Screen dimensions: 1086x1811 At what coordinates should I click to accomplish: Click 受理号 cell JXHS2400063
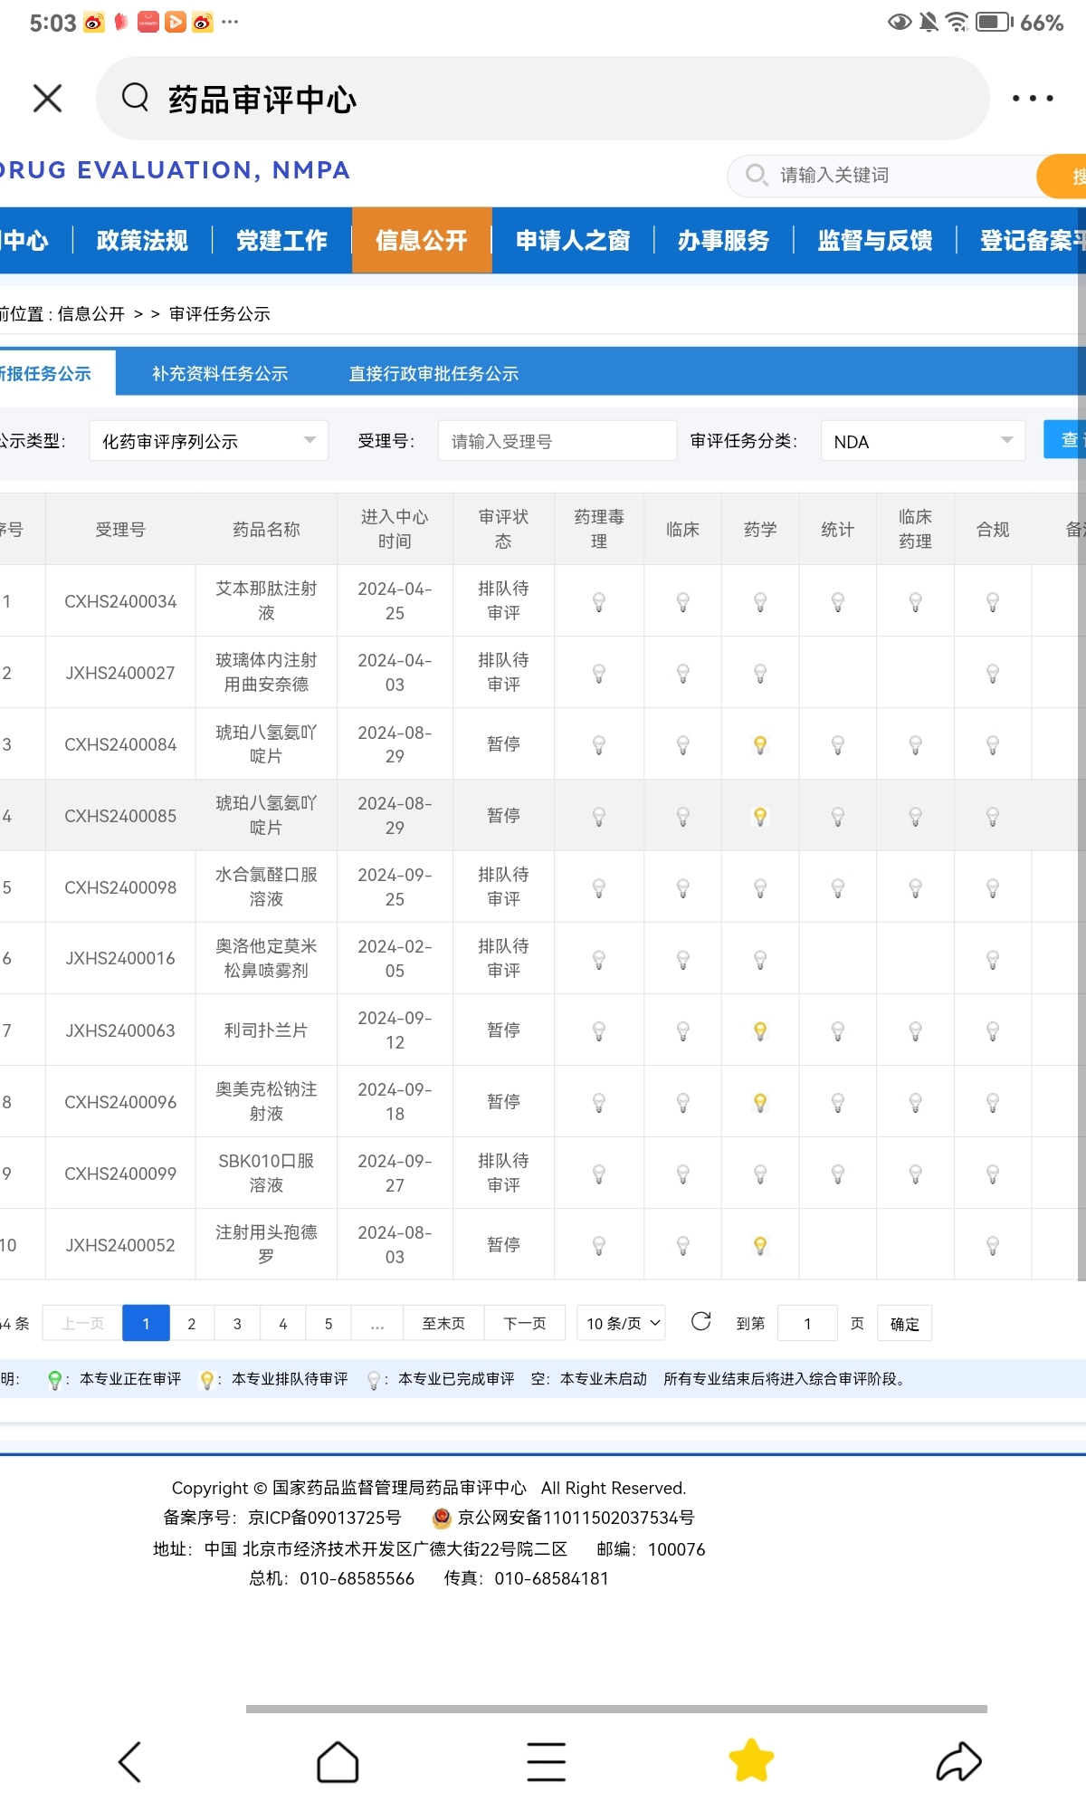120,1030
